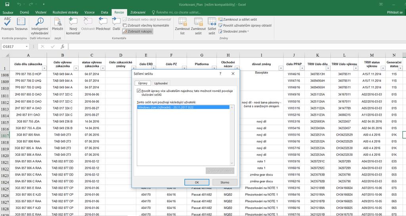Open the číslo dílu zákazníka filter dropdown

44,68
